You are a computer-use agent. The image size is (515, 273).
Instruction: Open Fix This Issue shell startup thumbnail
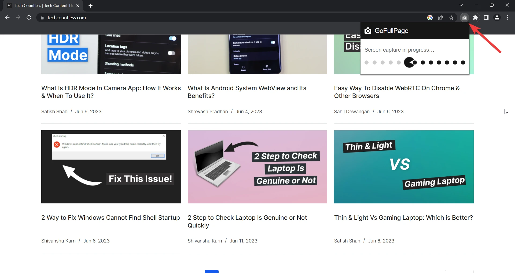click(111, 167)
